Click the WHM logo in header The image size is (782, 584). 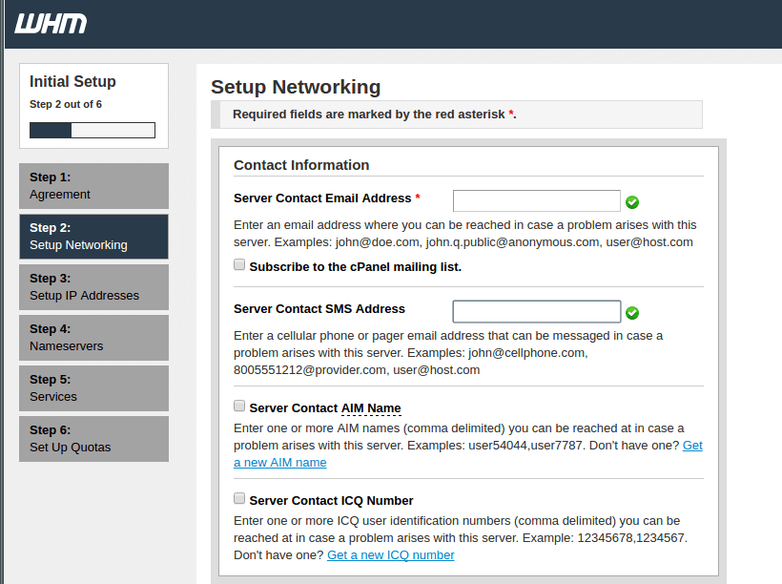tap(51, 24)
